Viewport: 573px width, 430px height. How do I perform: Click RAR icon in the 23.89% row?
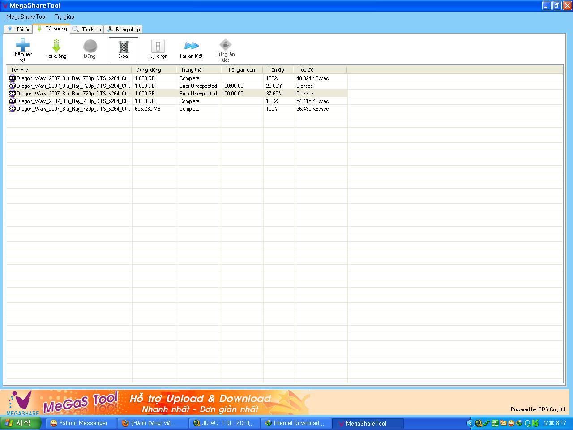pos(12,86)
